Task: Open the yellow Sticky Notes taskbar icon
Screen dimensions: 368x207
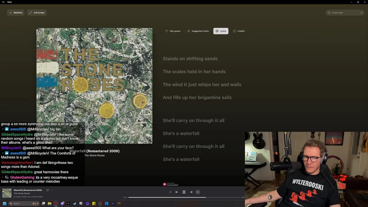Action: pos(94,204)
